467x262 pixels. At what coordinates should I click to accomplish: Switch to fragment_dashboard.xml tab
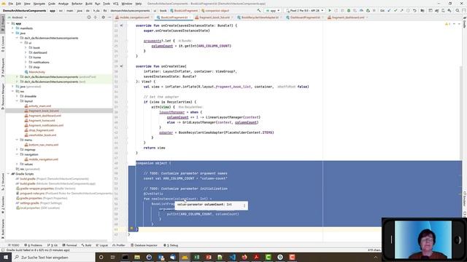click(x=347, y=17)
